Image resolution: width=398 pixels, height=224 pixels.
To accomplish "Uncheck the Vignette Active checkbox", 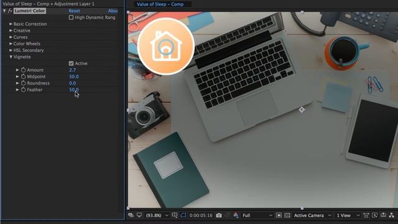I will 71,63.
